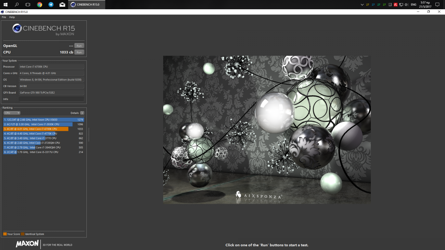This screenshot has height=250, width=445.
Task: Click the gray square tray icon
Action: [390, 5]
